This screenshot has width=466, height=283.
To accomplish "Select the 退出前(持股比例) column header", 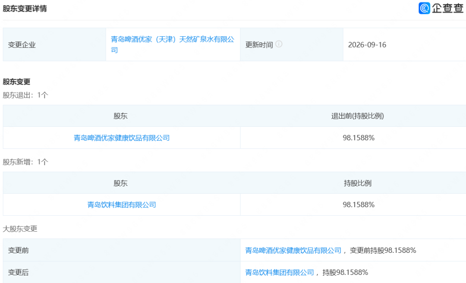I will tap(358, 116).
